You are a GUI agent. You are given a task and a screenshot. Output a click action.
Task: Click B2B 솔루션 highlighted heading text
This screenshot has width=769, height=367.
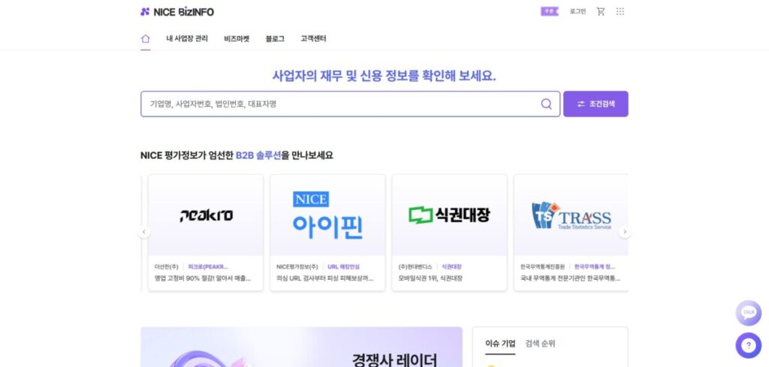click(258, 155)
